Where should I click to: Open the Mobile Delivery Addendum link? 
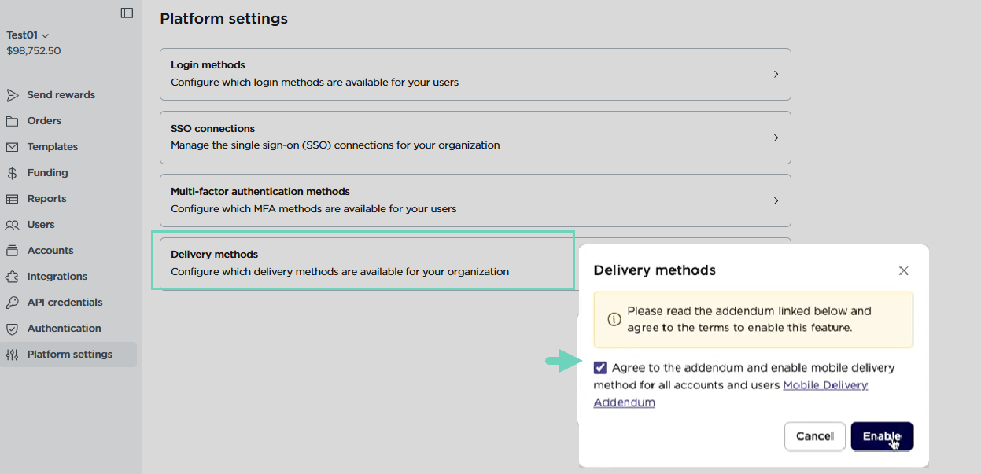tap(824, 385)
